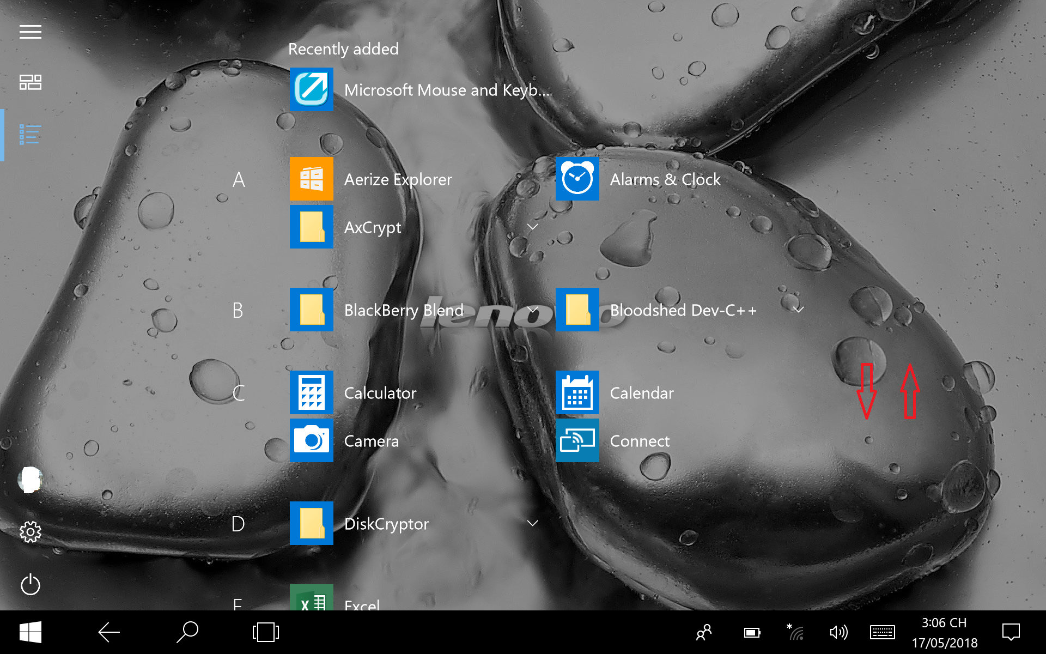The height and width of the screenshot is (654, 1046).
Task: Jump using the letter A header
Action: (x=239, y=179)
